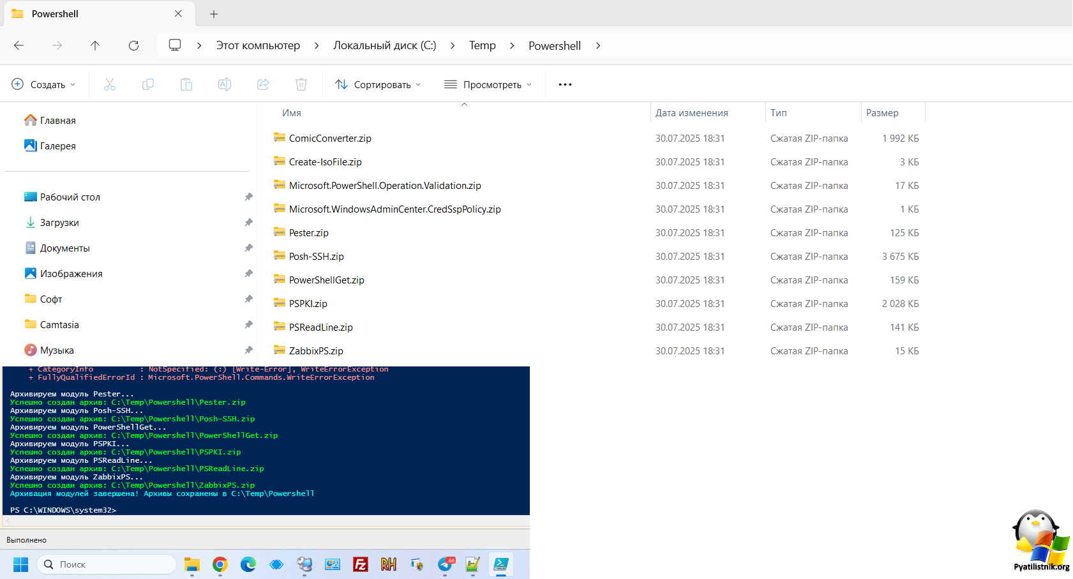Open a new Explorer tab with plus

click(214, 13)
